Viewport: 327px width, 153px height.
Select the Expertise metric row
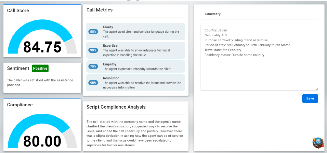[x=136, y=50]
